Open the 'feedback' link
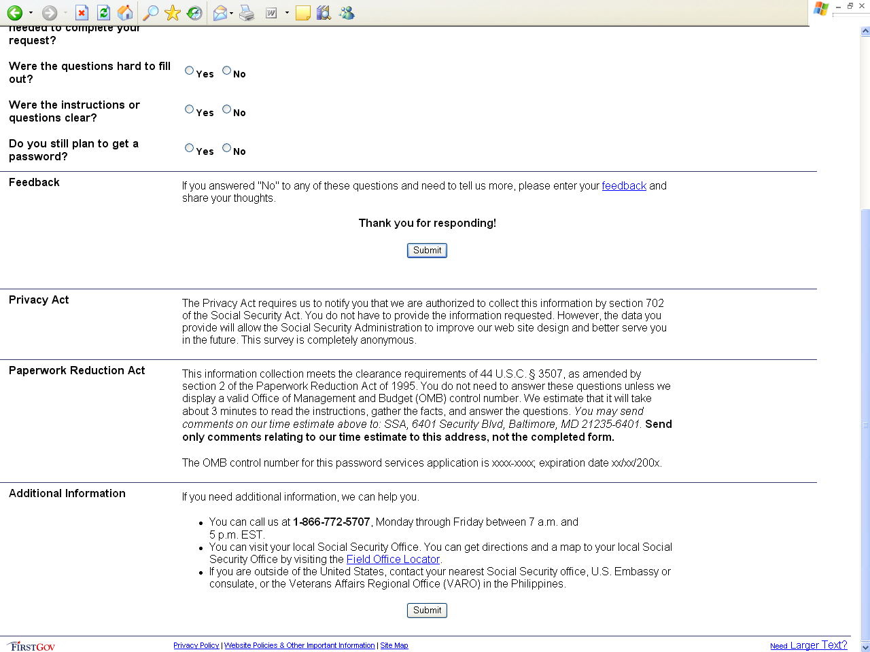 pos(624,186)
